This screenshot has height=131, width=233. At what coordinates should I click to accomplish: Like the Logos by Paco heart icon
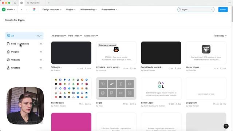124,104
